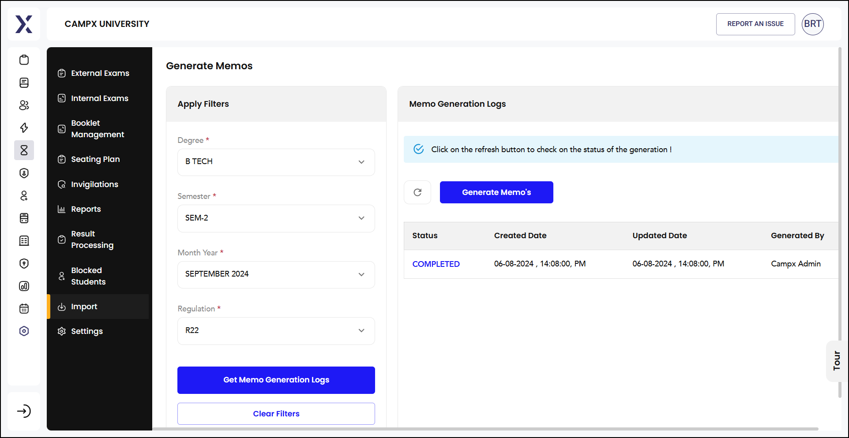The width and height of the screenshot is (849, 438).
Task: Open Settings menu item in the sidebar
Action: (x=98, y=331)
